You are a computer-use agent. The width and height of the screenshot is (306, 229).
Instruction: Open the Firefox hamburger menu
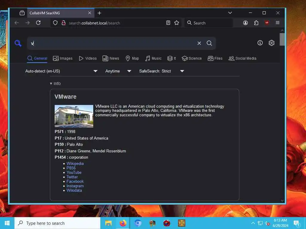coord(278,23)
